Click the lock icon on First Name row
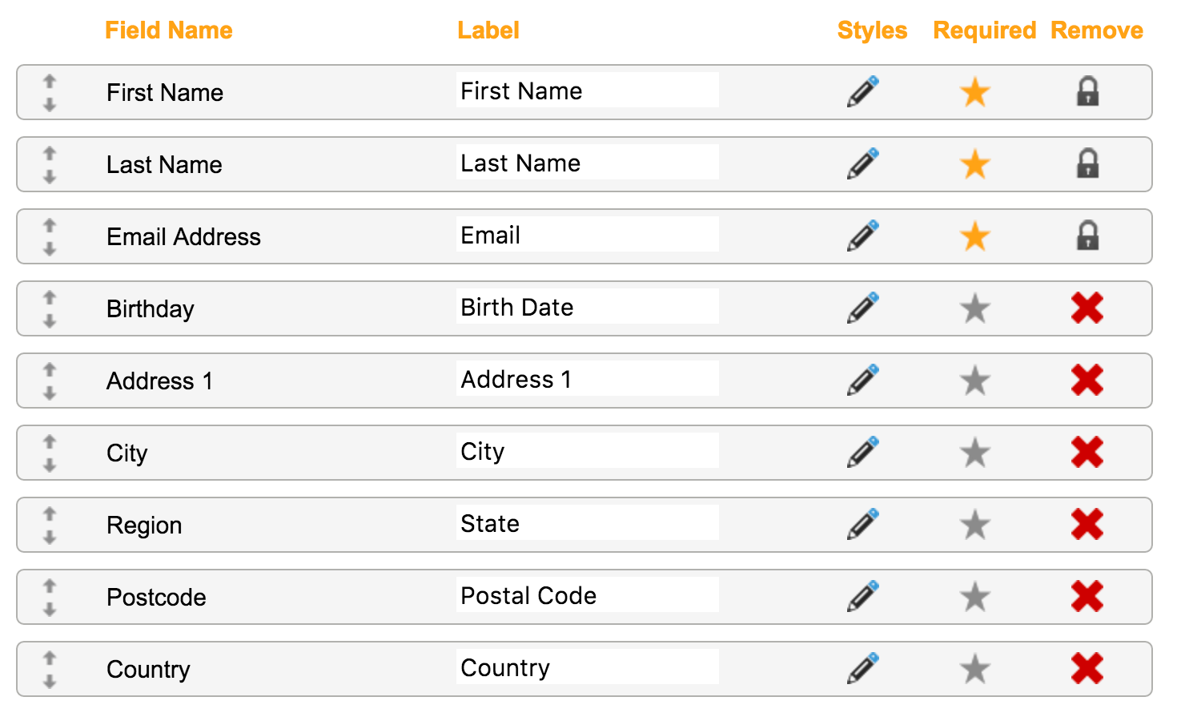The height and width of the screenshot is (721, 1177). tap(1087, 91)
